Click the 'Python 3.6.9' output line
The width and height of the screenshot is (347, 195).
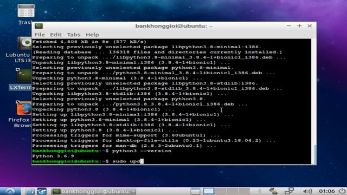point(53,156)
